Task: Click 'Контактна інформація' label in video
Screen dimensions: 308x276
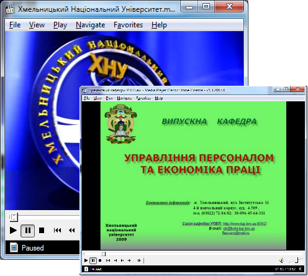Action: pyautogui.click(x=168, y=203)
